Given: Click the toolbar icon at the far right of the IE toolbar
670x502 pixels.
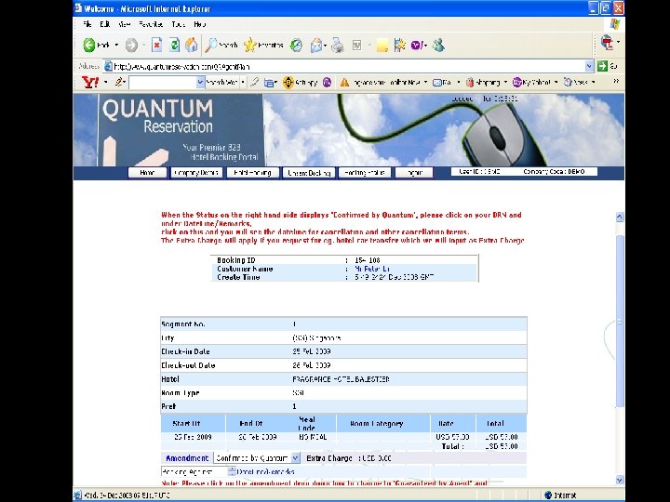Looking at the screenshot, I should coord(607,43).
